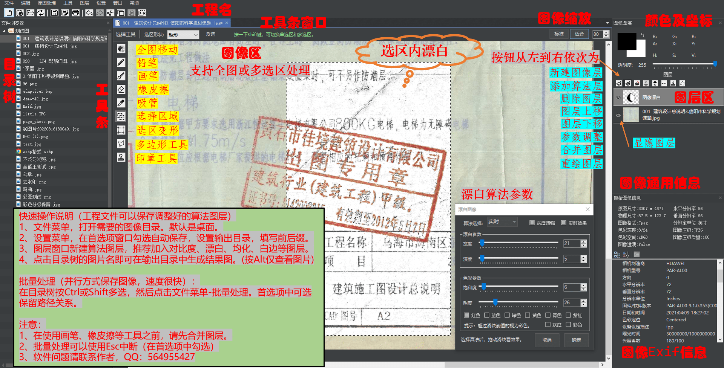Decrease 深度 value with down stepper arrow
This screenshot has height=368, width=724.
point(583,261)
